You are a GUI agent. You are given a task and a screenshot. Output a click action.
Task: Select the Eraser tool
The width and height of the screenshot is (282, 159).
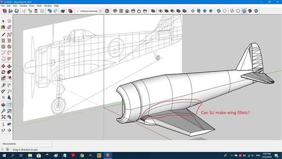click(x=9, y=27)
